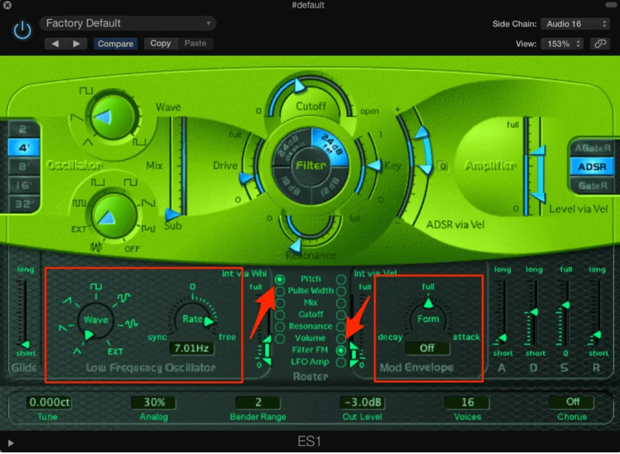Click the LFO Wave selector knob
Viewport: 620px width, 454px height.
(95, 320)
